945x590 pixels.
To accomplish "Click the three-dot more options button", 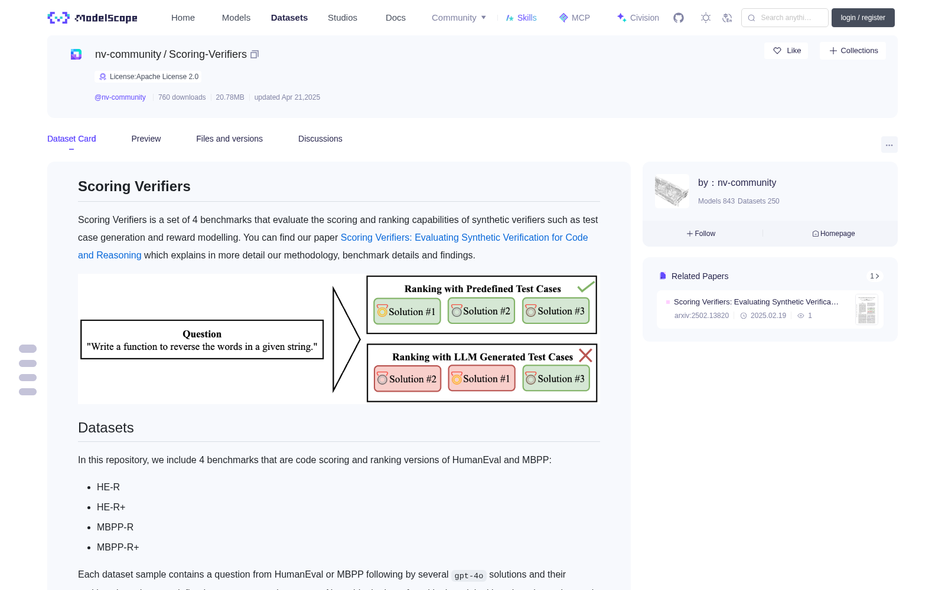I will pyautogui.click(x=889, y=145).
